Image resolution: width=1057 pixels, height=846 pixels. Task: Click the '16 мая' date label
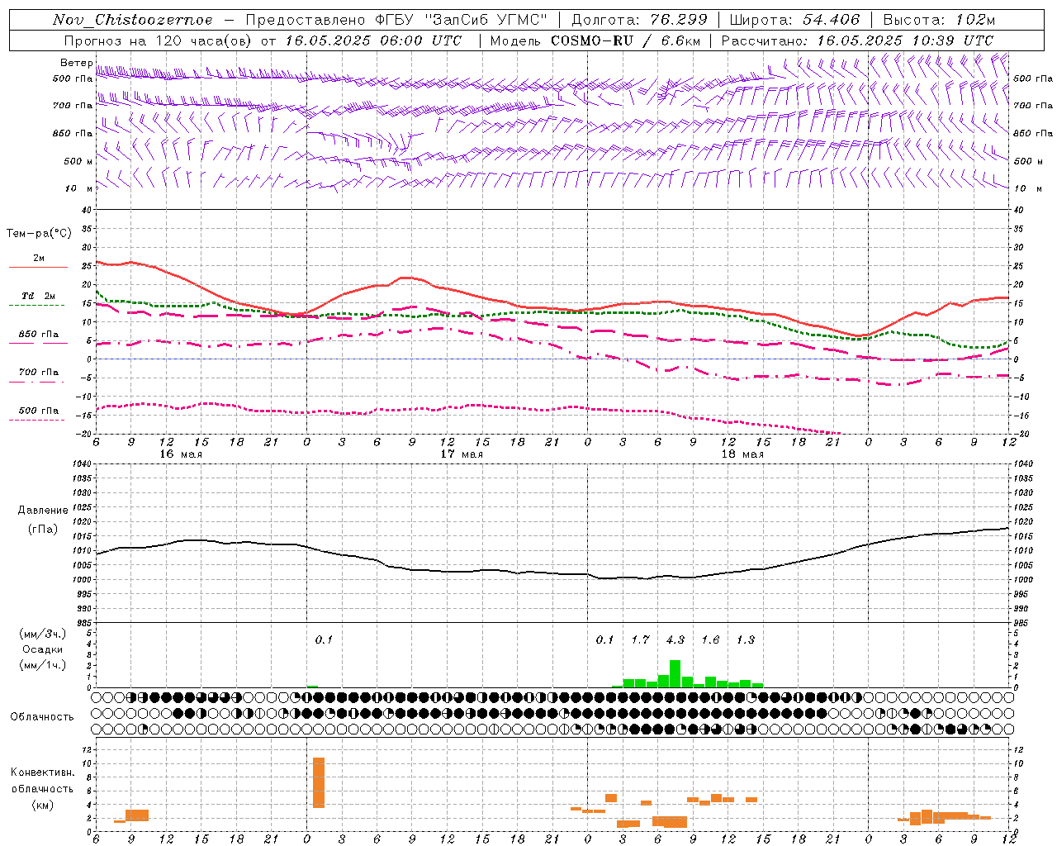180,454
